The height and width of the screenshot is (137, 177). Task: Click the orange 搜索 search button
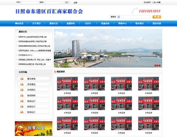click(x=157, y=17)
